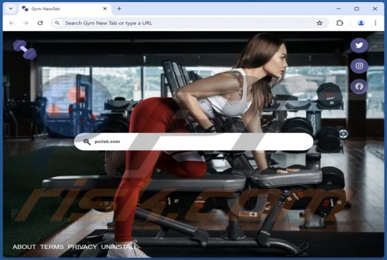Open the Facebook social link icon

click(x=359, y=86)
